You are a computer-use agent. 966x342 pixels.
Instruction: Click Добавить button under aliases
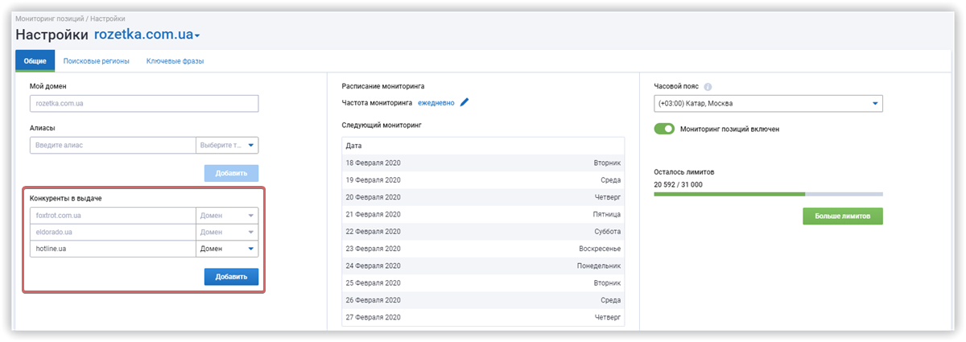[232, 173]
